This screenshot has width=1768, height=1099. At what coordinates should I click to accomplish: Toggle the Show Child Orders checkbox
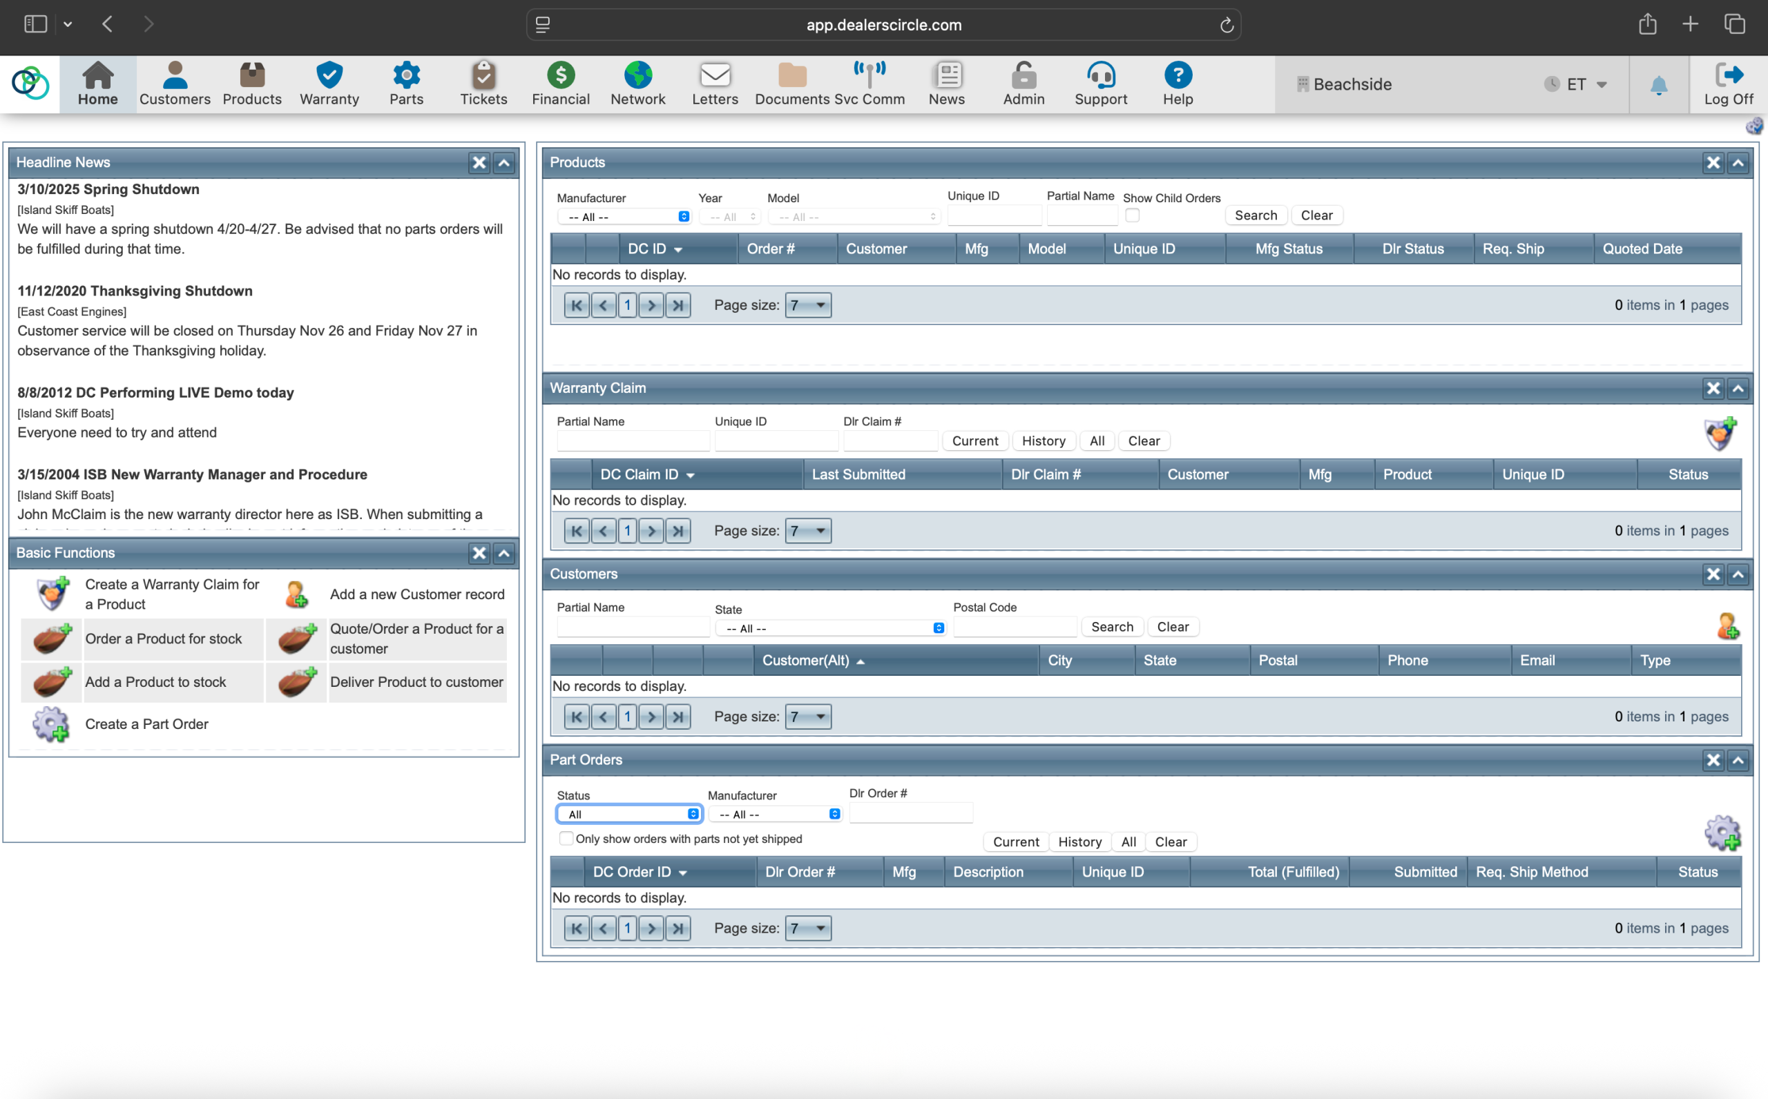click(x=1132, y=215)
